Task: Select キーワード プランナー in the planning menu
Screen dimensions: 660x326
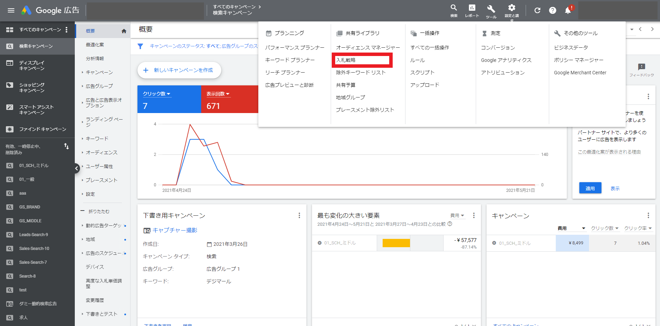Action: [x=290, y=60]
